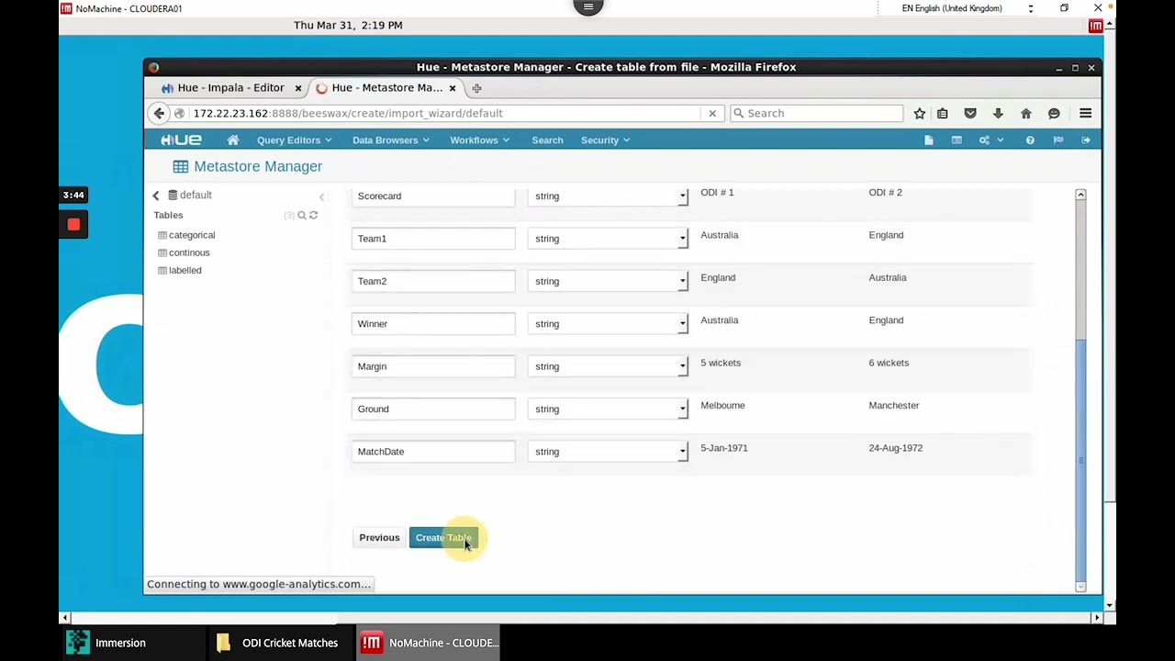Image resolution: width=1175 pixels, height=661 pixels.
Task: Expand dropdown arrow beside admin gears
Action: (x=1001, y=140)
